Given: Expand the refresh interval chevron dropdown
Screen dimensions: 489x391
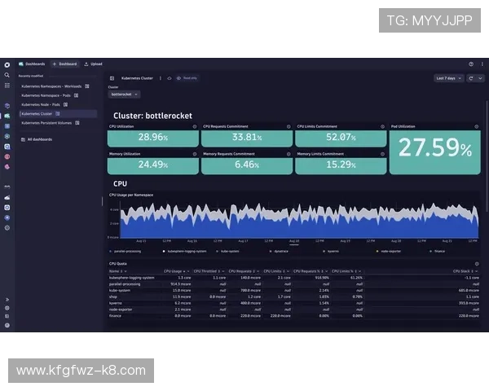Looking at the screenshot, I should coord(478,78).
